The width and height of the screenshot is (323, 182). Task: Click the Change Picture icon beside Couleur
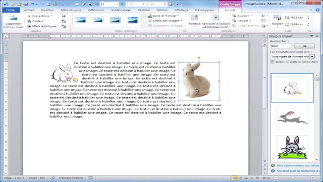coord(64,21)
